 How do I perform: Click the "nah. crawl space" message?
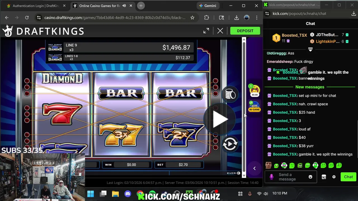tap(313, 104)
